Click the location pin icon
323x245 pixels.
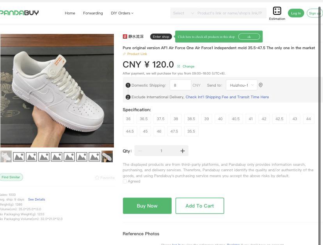point(261,85)
